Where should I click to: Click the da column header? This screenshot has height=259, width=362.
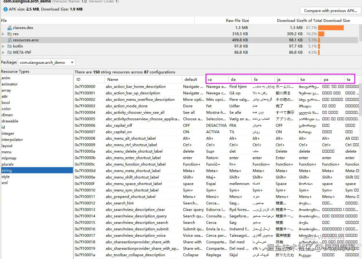point(240,80)
